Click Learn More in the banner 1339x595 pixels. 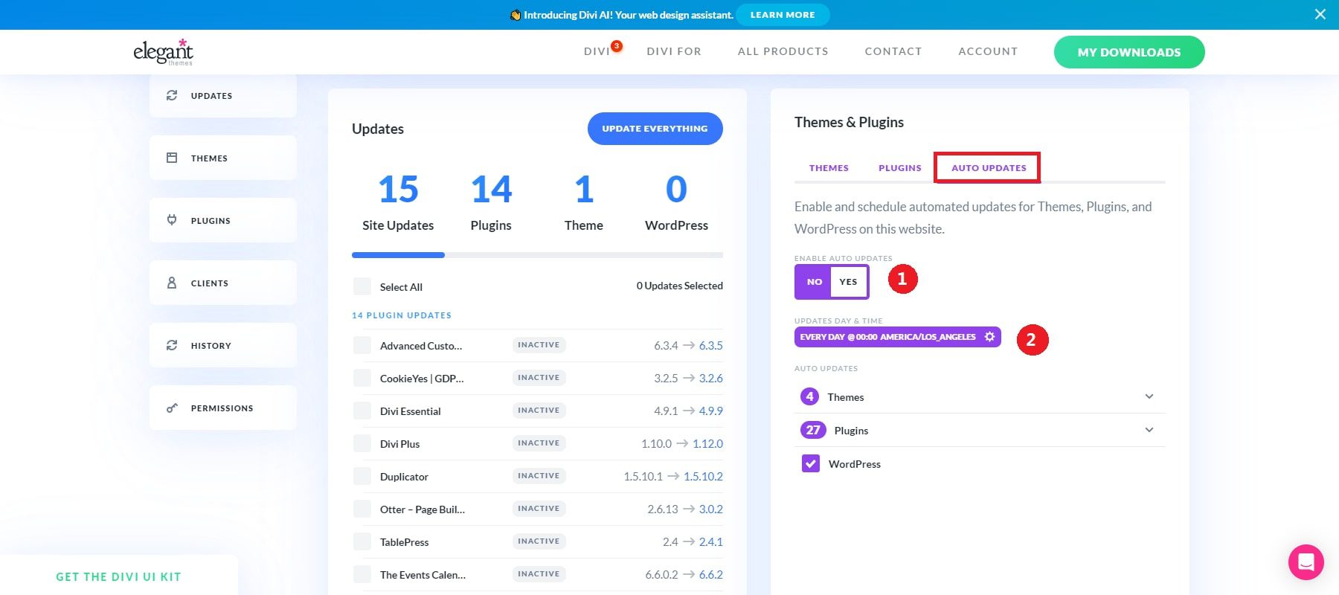click(x=783, y=15)
